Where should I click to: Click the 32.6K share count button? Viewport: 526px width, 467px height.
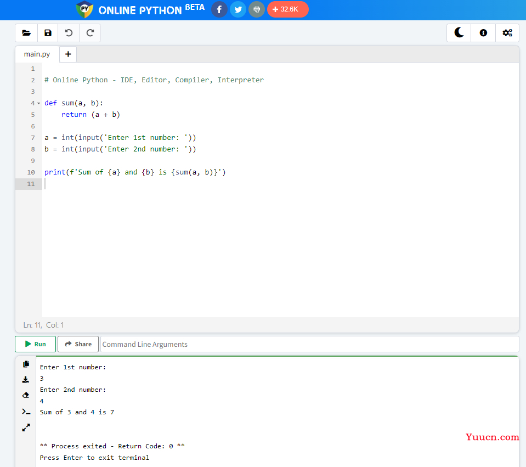[288, 9]
